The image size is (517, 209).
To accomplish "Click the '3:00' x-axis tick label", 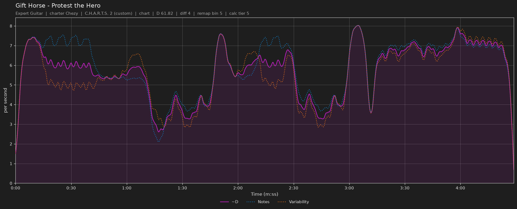I will coord(349,188).
